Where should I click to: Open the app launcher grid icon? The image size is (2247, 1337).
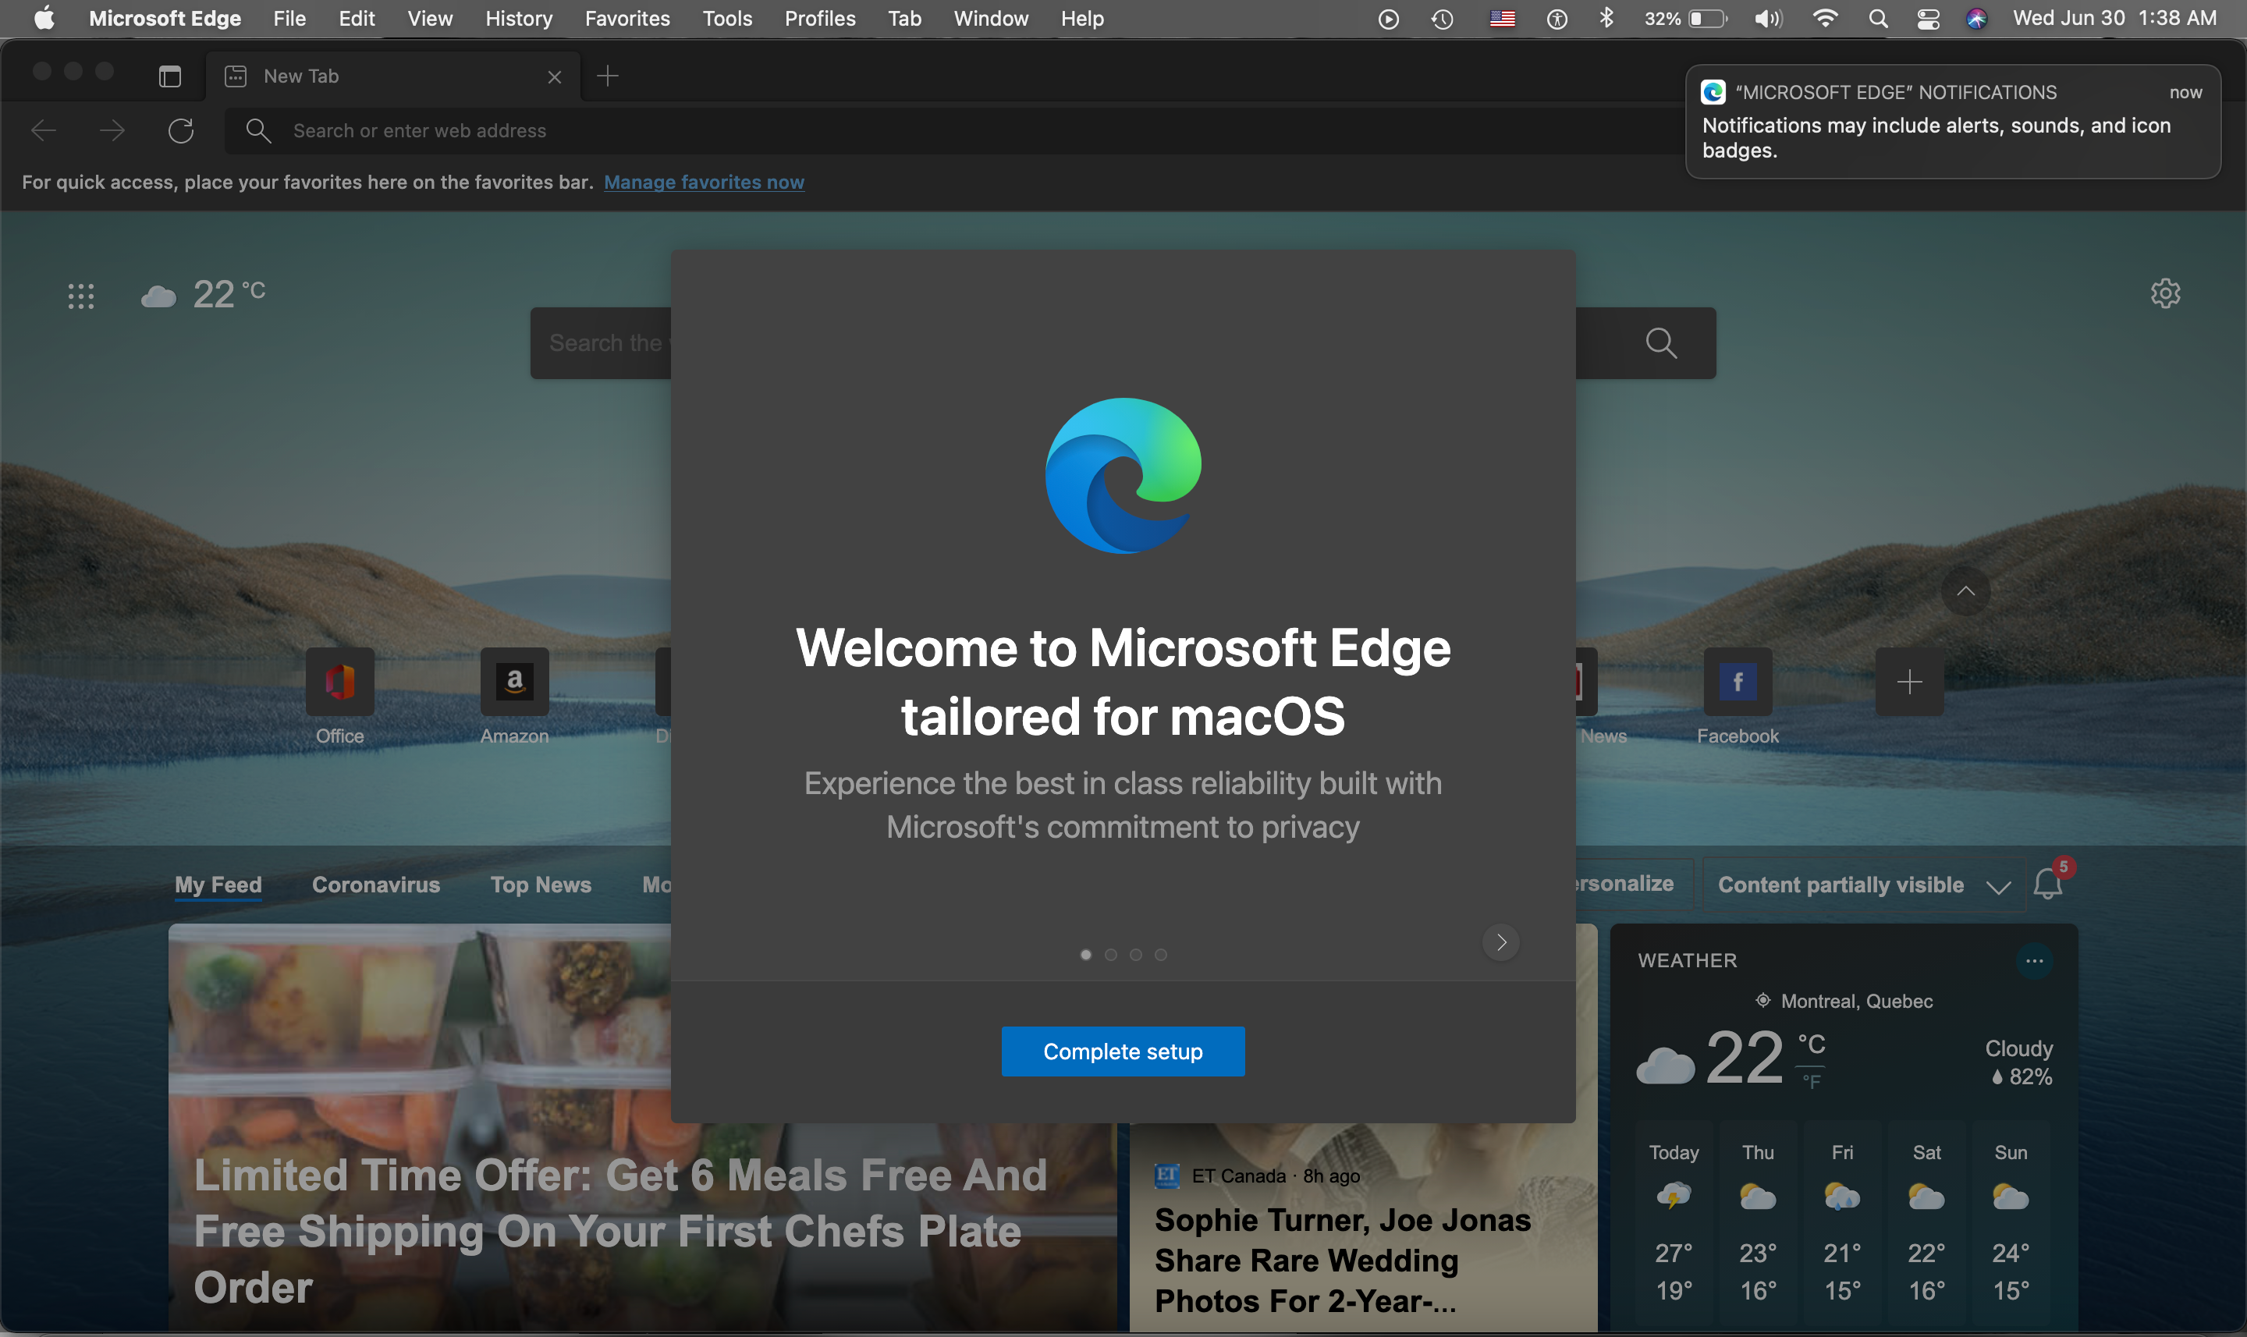click(x=81, y=296)
